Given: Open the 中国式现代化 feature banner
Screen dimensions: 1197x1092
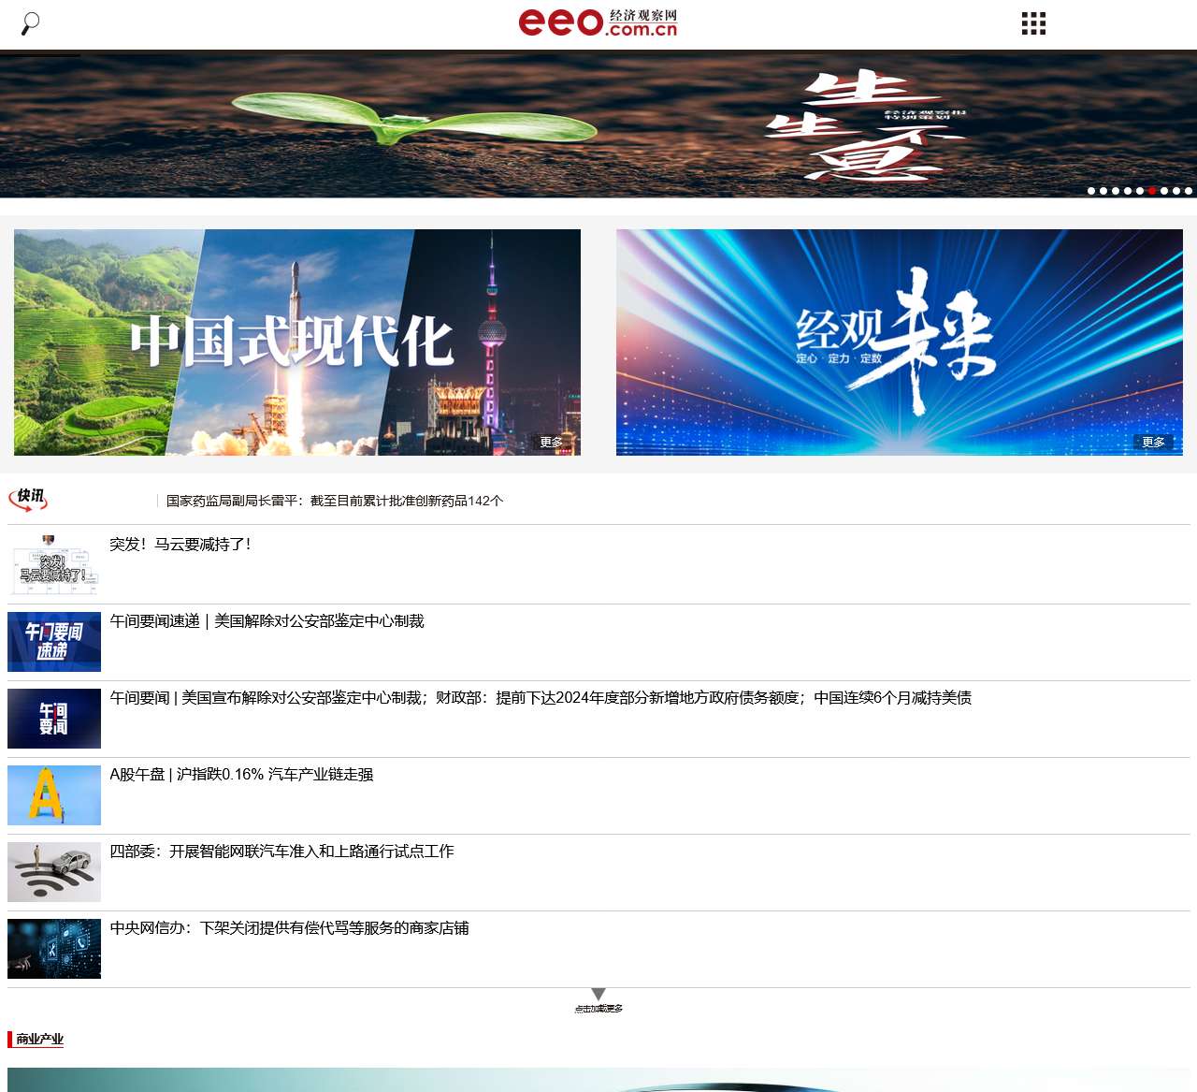Looking at the screenshot, I should 297,342.
